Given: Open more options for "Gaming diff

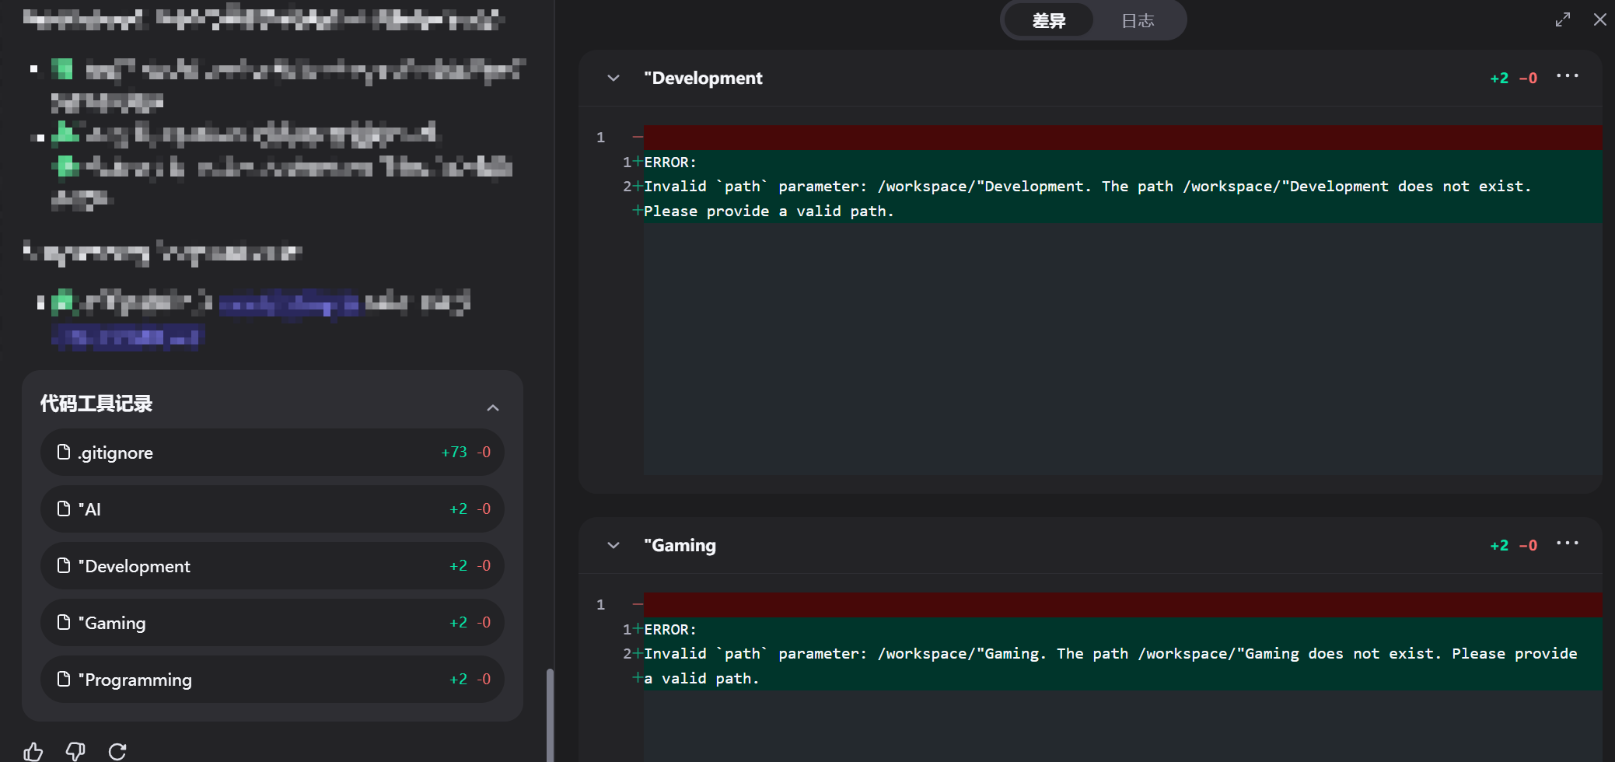Looking at the screenshot, I should [1567, 544].
